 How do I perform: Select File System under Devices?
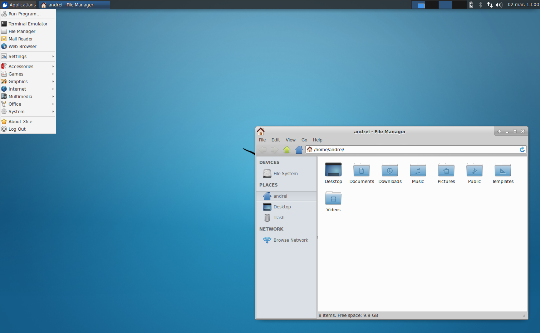click(x=285, y=174)
